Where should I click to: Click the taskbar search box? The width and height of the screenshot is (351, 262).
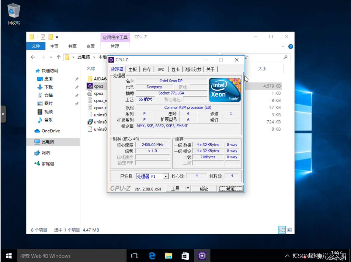point(72,256)
